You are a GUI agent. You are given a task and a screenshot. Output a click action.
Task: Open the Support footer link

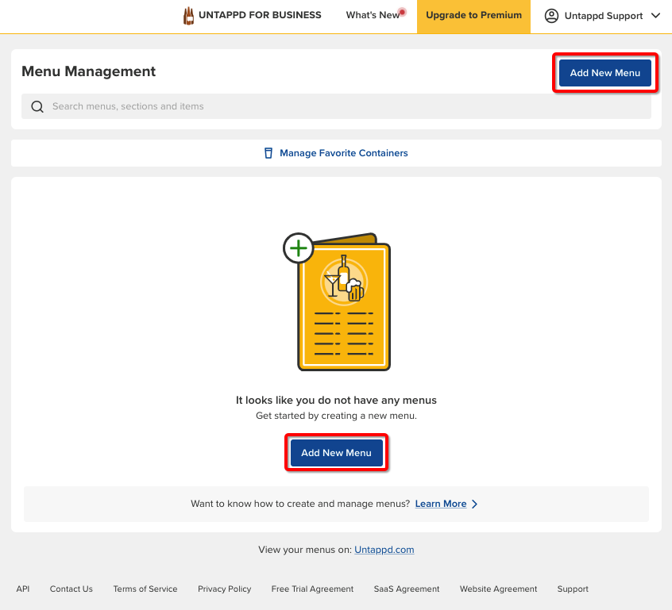coord(573,589)
